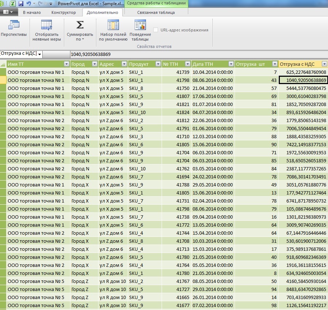
Task: Save workbook with floppy disk icon
Action: [x=21, y=4]
